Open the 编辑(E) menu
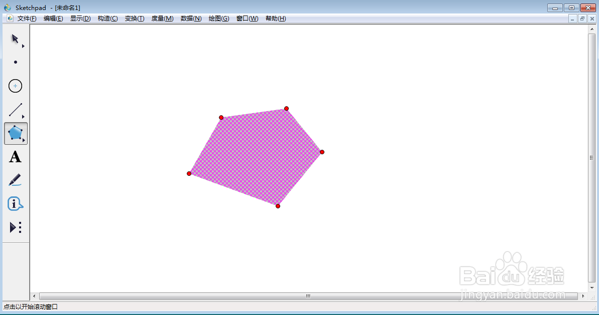Screen dimensions: 599x315 click(53, 19)
